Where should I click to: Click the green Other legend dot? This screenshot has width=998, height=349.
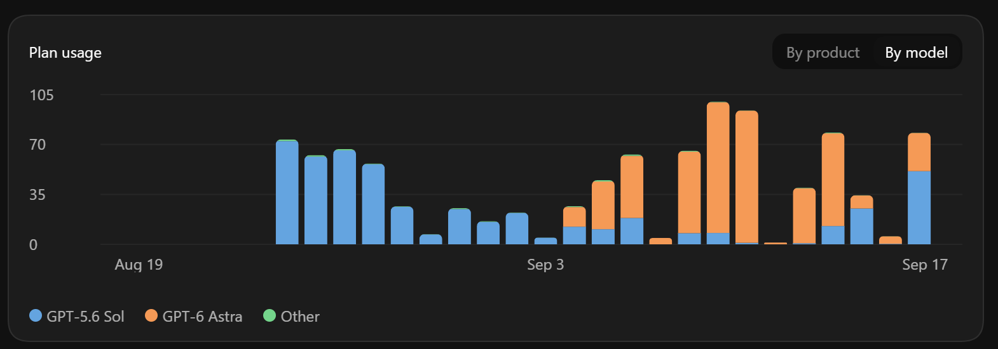[x=270, y=315]
